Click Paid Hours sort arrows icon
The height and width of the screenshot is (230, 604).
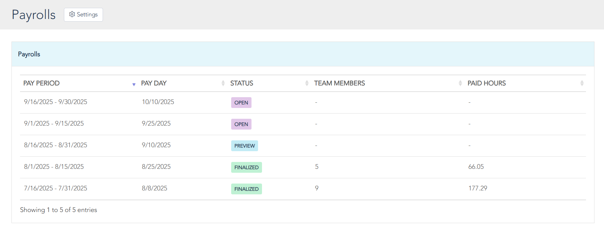point(582,83)
